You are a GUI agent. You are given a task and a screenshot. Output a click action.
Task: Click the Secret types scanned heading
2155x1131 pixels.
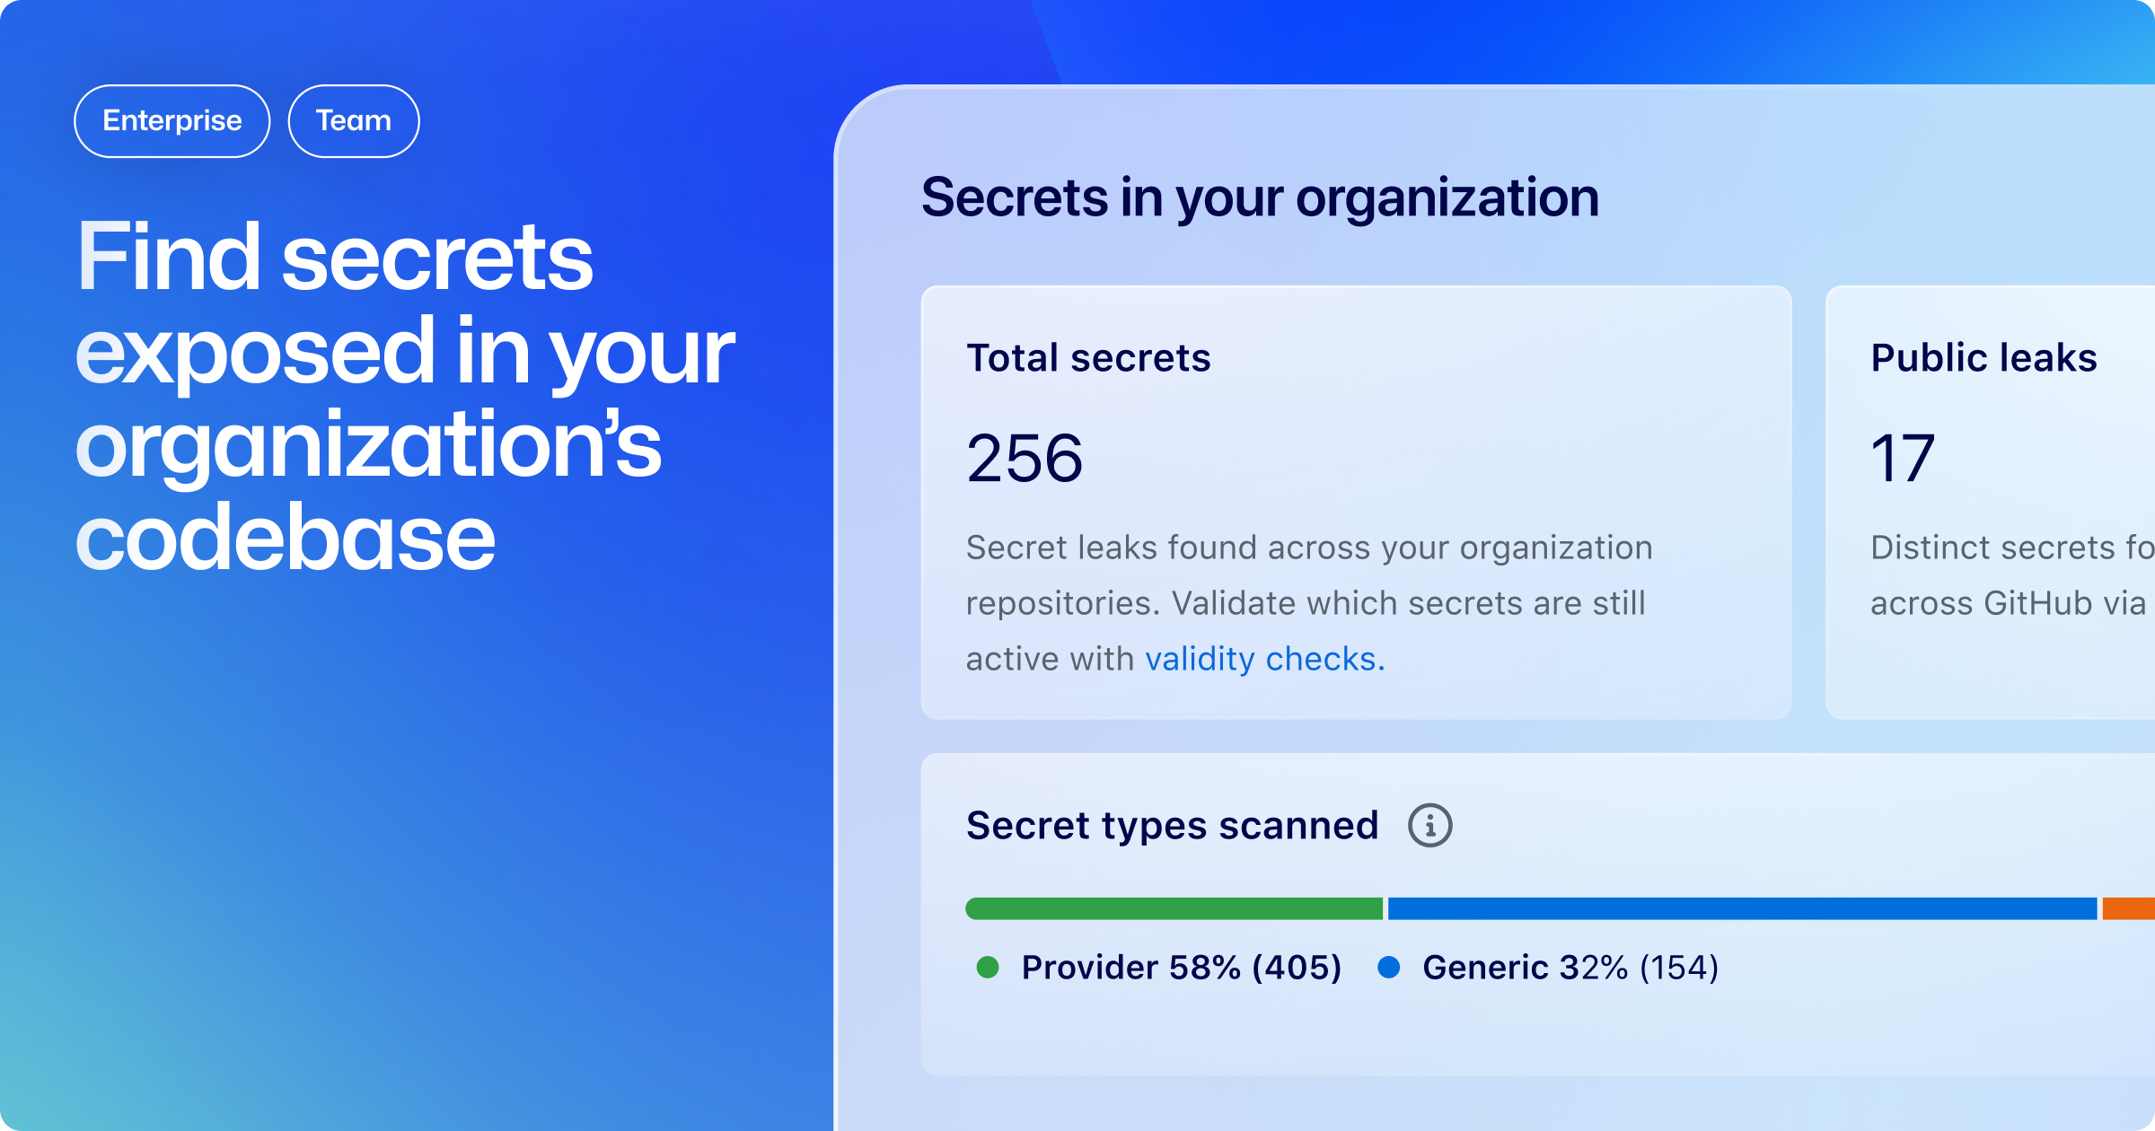(1172, 825)
